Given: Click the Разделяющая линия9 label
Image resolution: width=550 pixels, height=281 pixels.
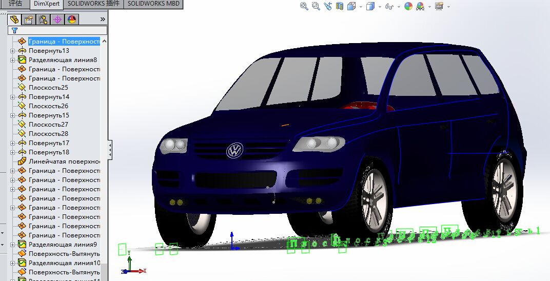Looking at the screenshot, I should (x=63, y=245).
